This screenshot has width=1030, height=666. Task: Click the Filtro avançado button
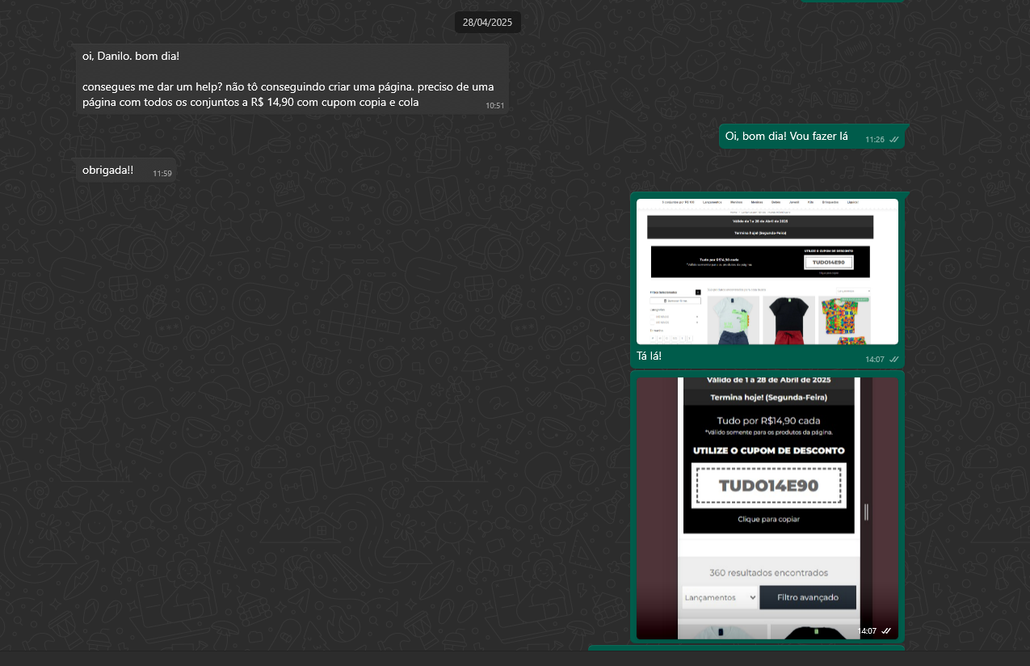pyautogui.click(x=808, y=596)
